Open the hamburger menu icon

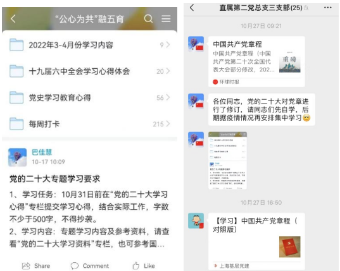[x=166, y=19]
